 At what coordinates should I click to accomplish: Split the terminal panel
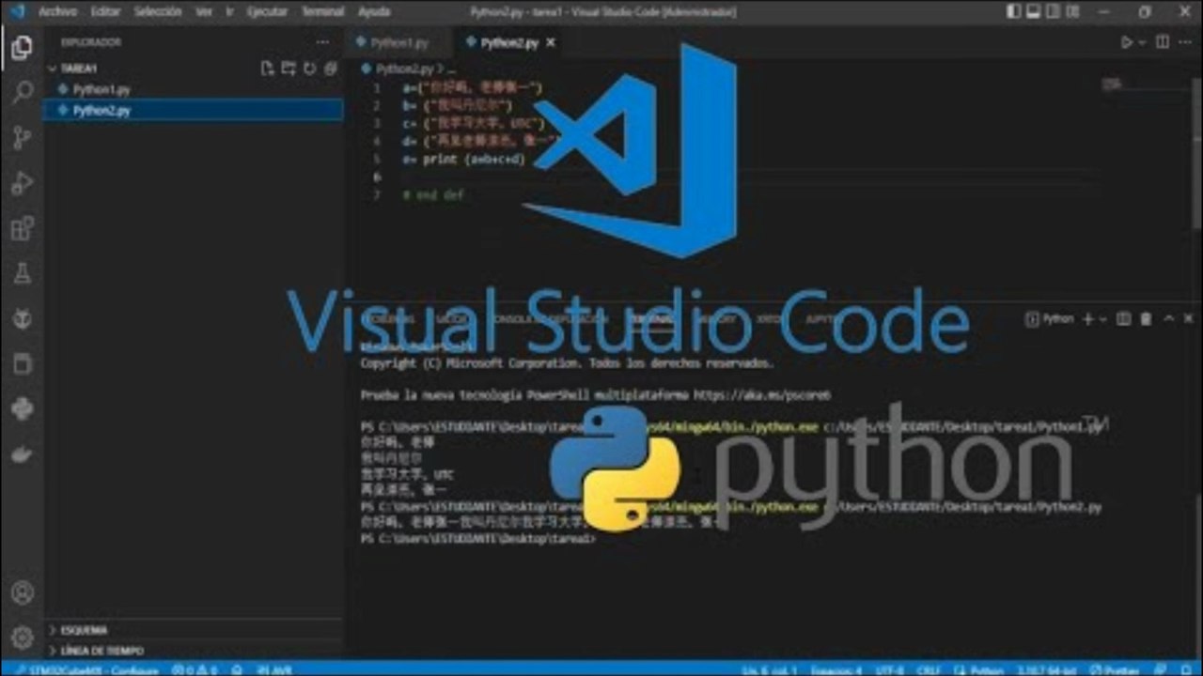click(1123, 319)
